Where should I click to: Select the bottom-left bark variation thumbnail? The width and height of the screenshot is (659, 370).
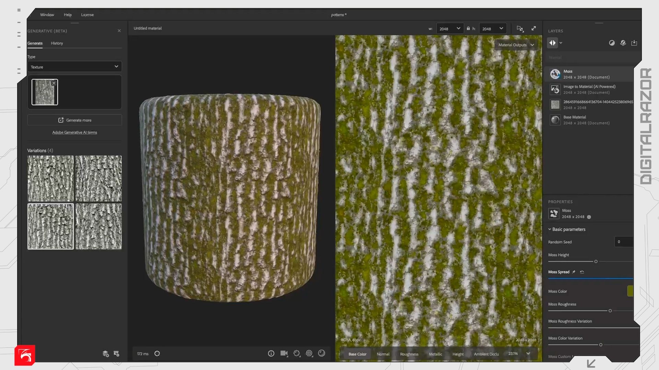click(x=50, y=226)
